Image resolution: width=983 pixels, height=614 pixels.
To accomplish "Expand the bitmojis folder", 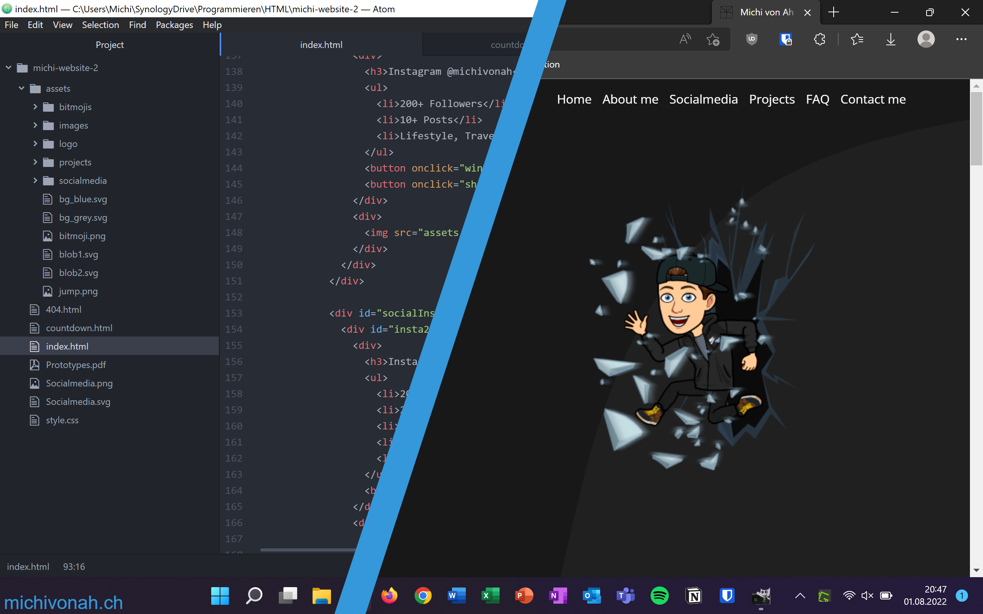I will [x=35, y=107].
